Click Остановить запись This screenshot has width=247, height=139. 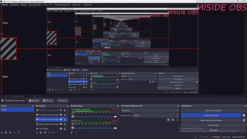tap(211, 115)
